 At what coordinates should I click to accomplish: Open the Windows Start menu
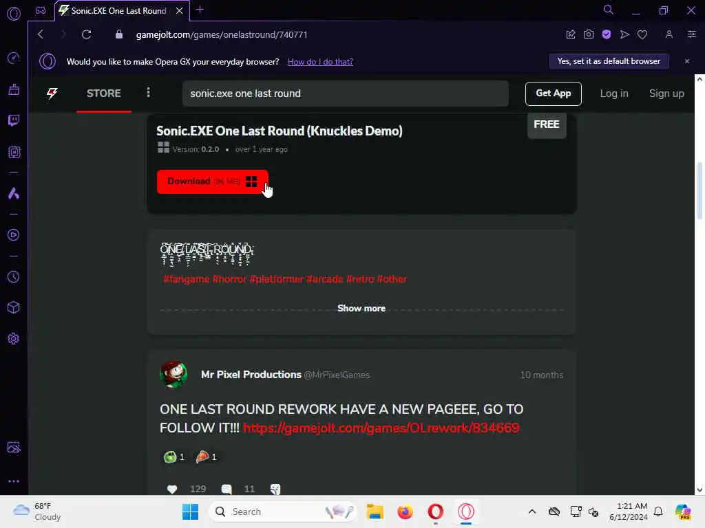(190, 511)
